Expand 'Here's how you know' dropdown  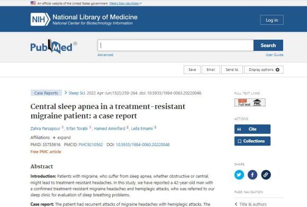click(125, 3)
